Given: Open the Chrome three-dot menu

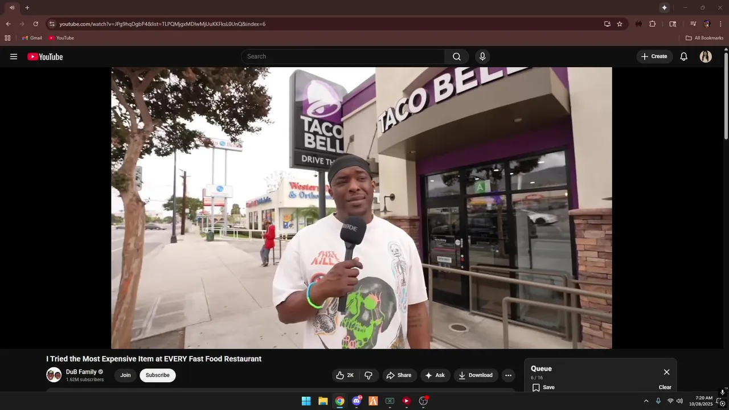Looking at the screenshot, I should 721,24.
